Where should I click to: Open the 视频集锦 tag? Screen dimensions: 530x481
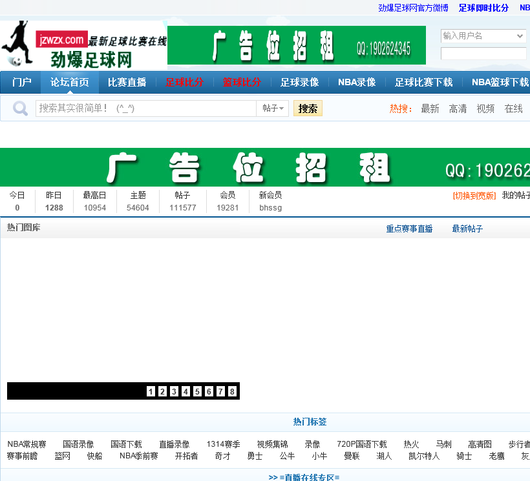tap(273, 444)
